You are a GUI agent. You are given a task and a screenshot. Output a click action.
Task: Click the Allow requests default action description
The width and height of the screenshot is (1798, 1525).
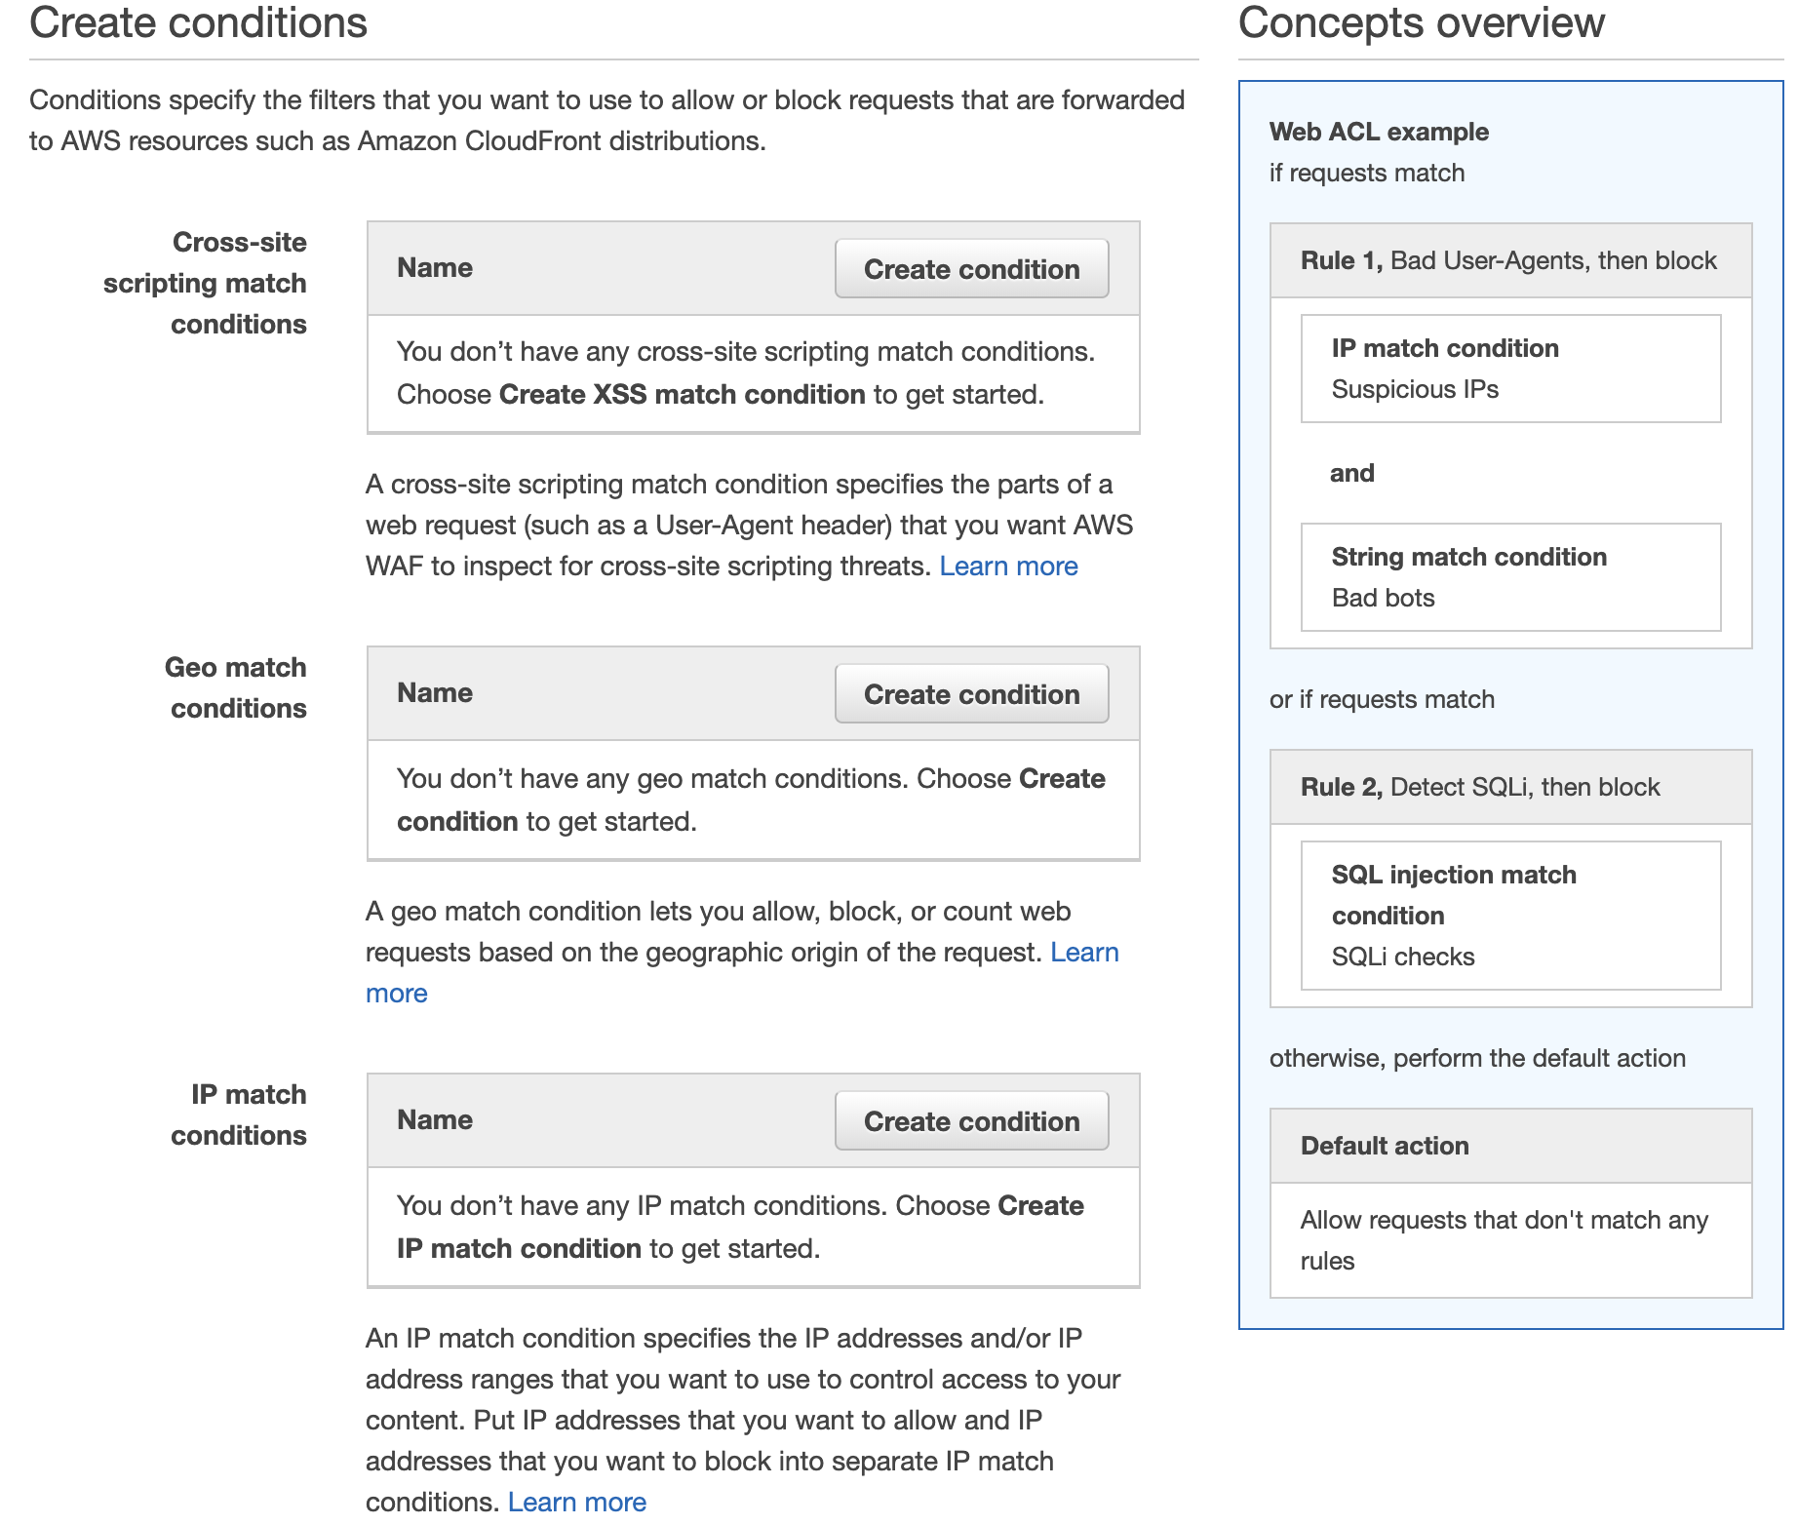(x=1509, y=1239)
